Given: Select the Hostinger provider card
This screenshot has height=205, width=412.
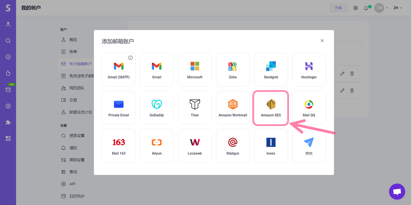Looking at the screenshot, I should (309, 69).
